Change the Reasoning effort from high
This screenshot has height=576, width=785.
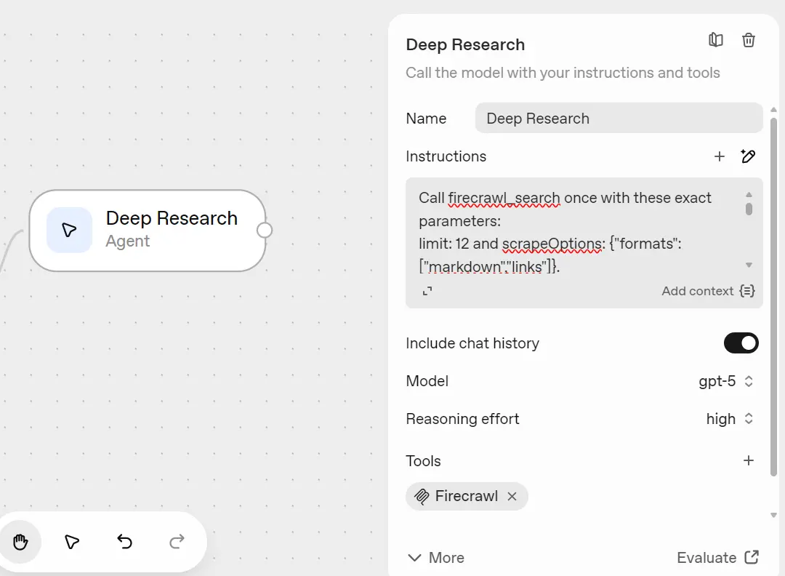pyautogui.click(x=730, y=419)
